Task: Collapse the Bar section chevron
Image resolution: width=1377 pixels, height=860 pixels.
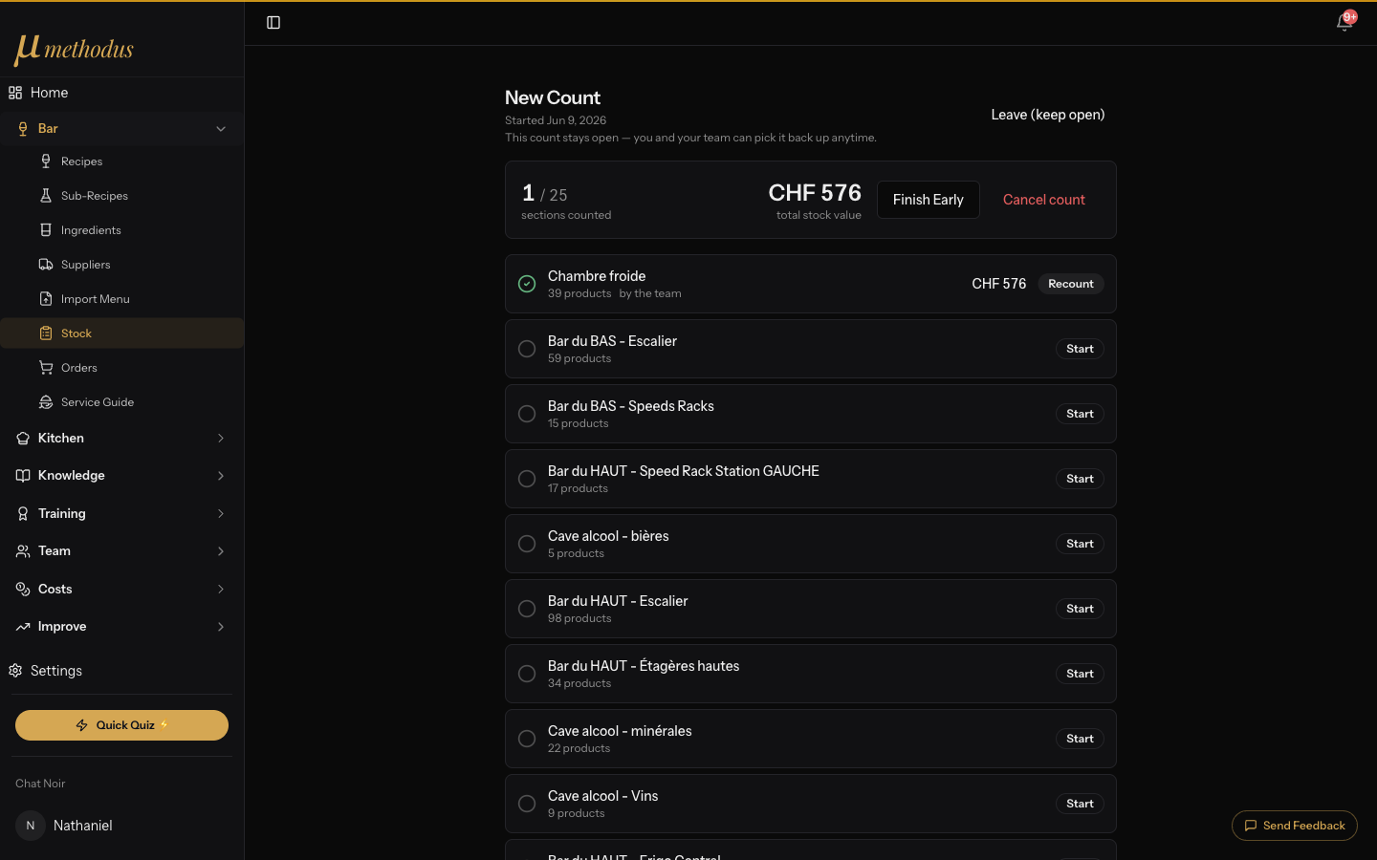Action: (x=221, y=129)
